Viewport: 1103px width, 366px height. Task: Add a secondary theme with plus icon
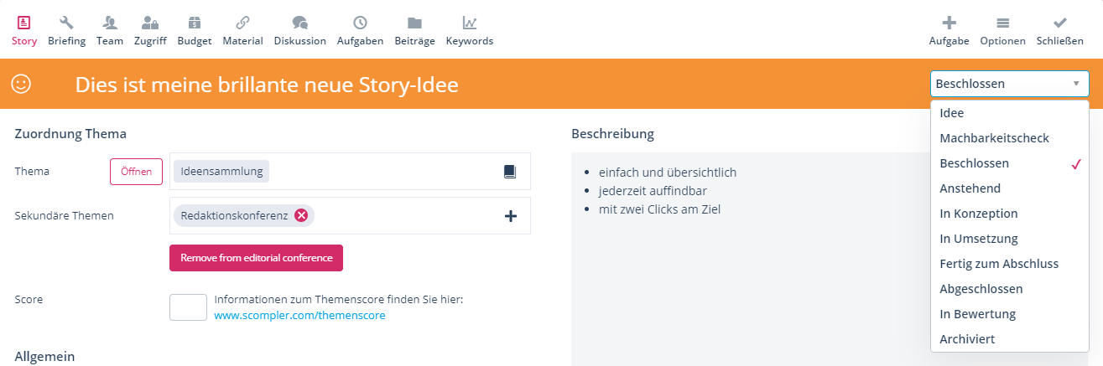pyautogui.click(x=510, y=216)
